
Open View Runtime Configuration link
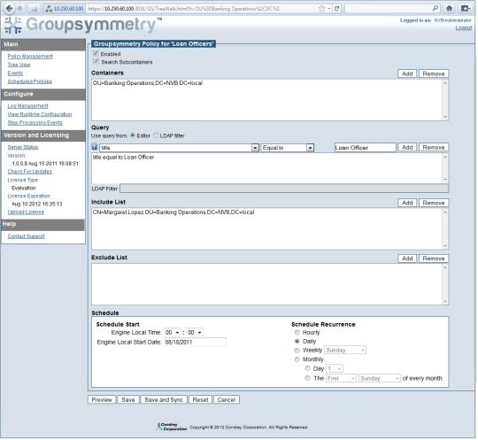click(x=40, y=114)
